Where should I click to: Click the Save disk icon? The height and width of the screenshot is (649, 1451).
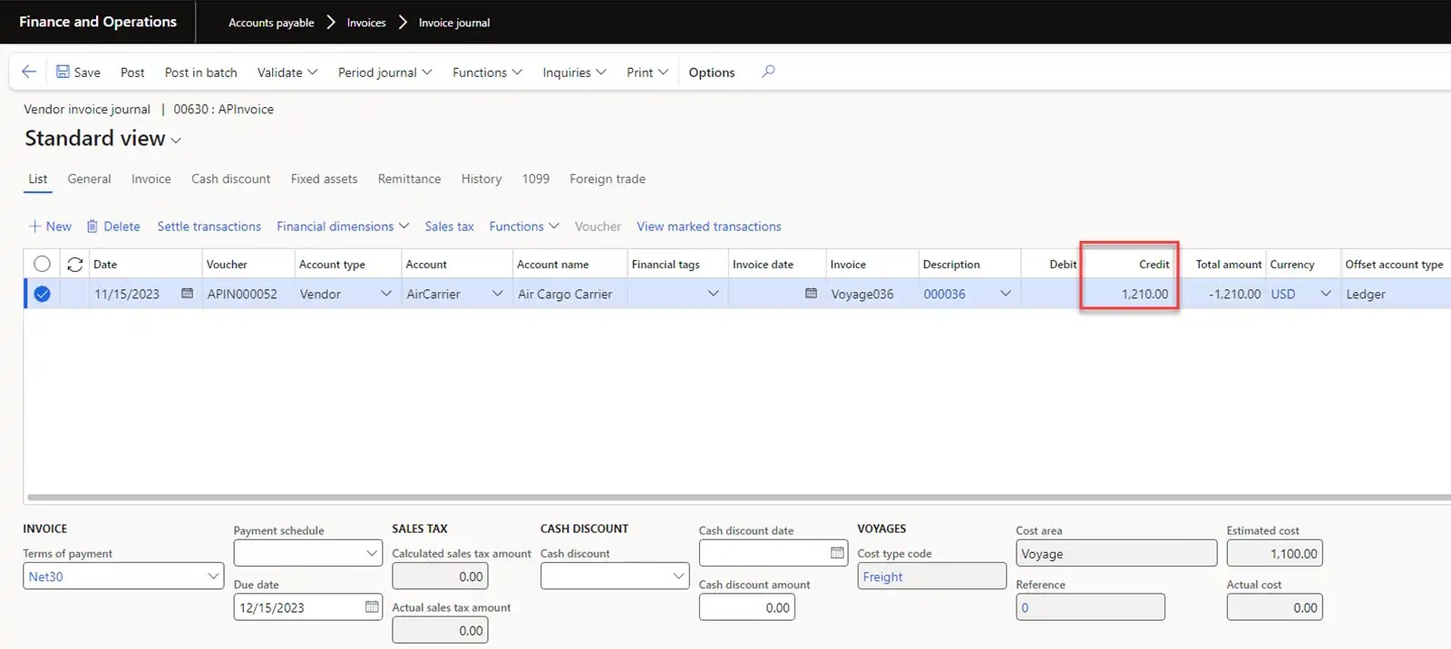point(63,72)
